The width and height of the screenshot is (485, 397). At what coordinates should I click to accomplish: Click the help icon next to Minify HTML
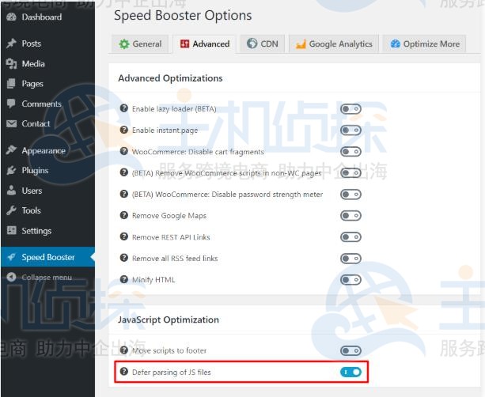123,279
